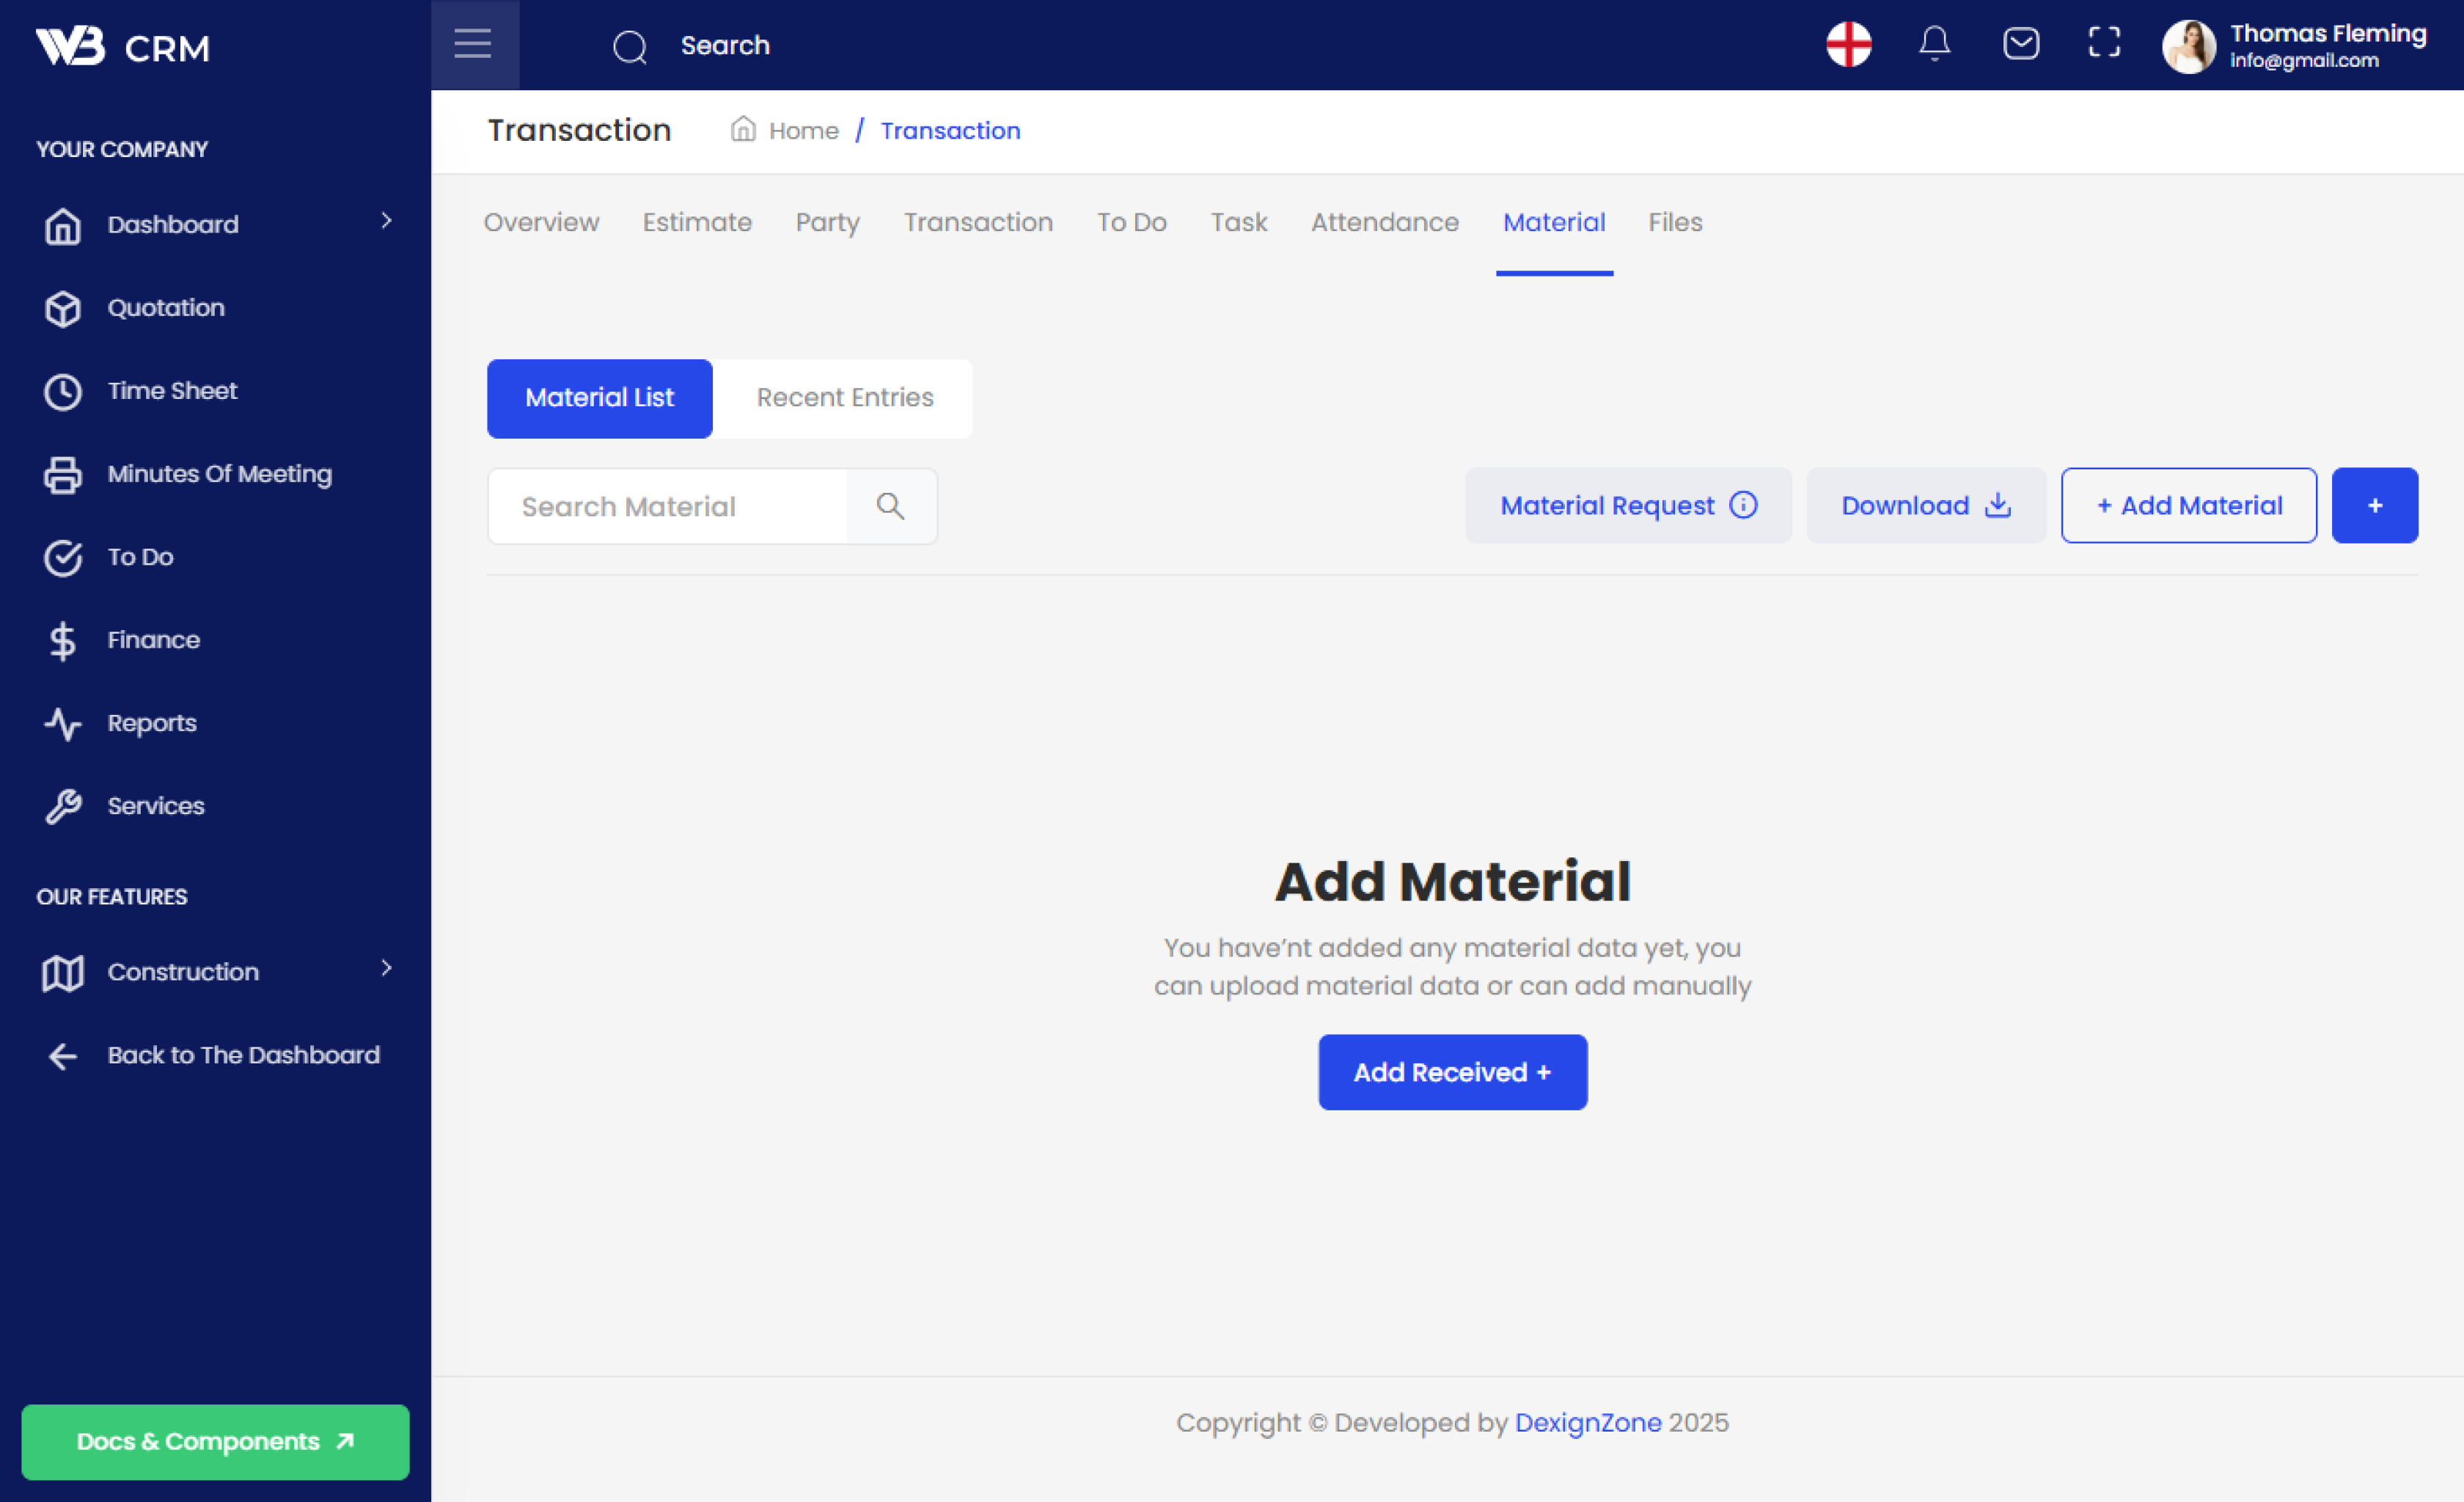Click the hamburger menu icon
Viewport: 2464px width, 1502px height.
[x=473, y=44]
